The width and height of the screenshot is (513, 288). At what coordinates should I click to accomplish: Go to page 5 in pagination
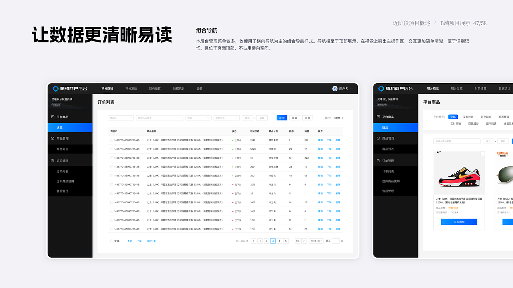(286, 241)
